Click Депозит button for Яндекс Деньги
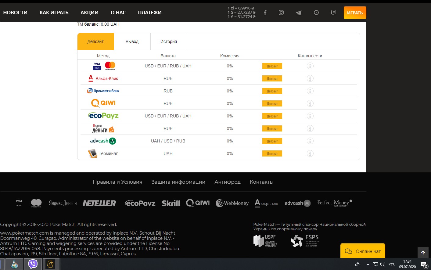The height and width of the screenshot is (270, 431). coord(272,128)
